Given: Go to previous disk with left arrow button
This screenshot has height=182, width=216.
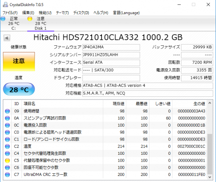Looking at the screenshot, I should click(x=7, y=38).
